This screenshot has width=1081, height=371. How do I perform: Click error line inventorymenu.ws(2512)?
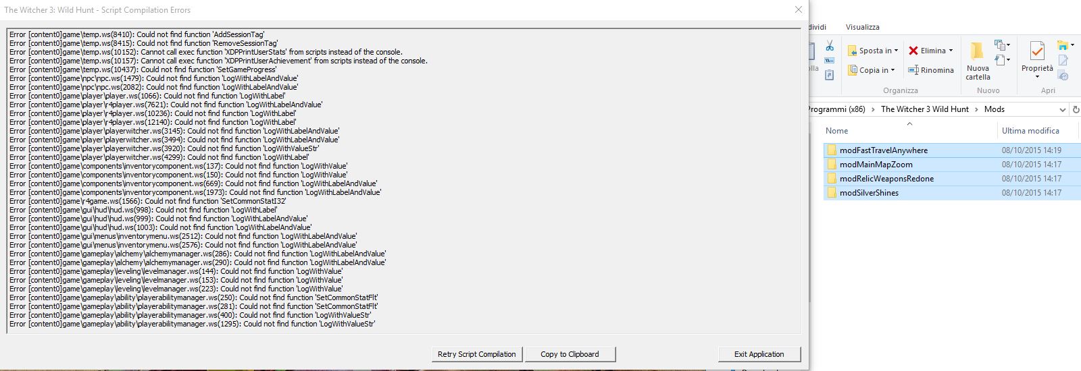pos(183,236)
